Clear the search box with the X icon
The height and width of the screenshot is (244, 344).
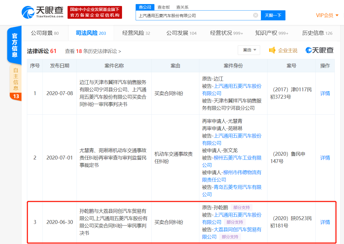click(255, 15)
